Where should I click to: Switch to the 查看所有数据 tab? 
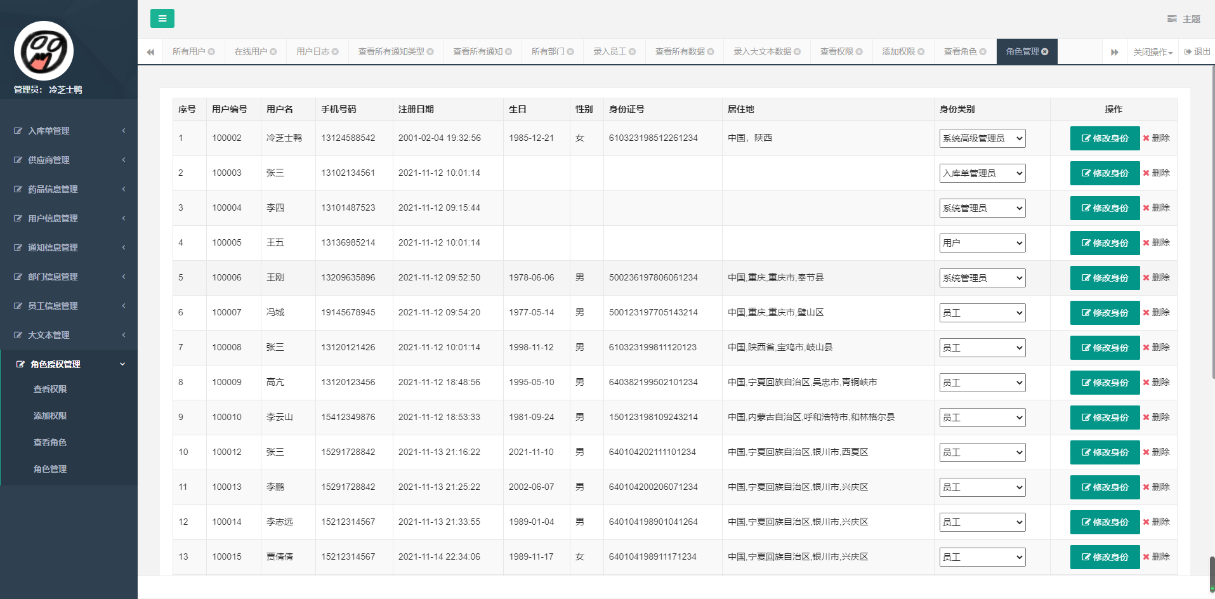[x=684, y=51]
